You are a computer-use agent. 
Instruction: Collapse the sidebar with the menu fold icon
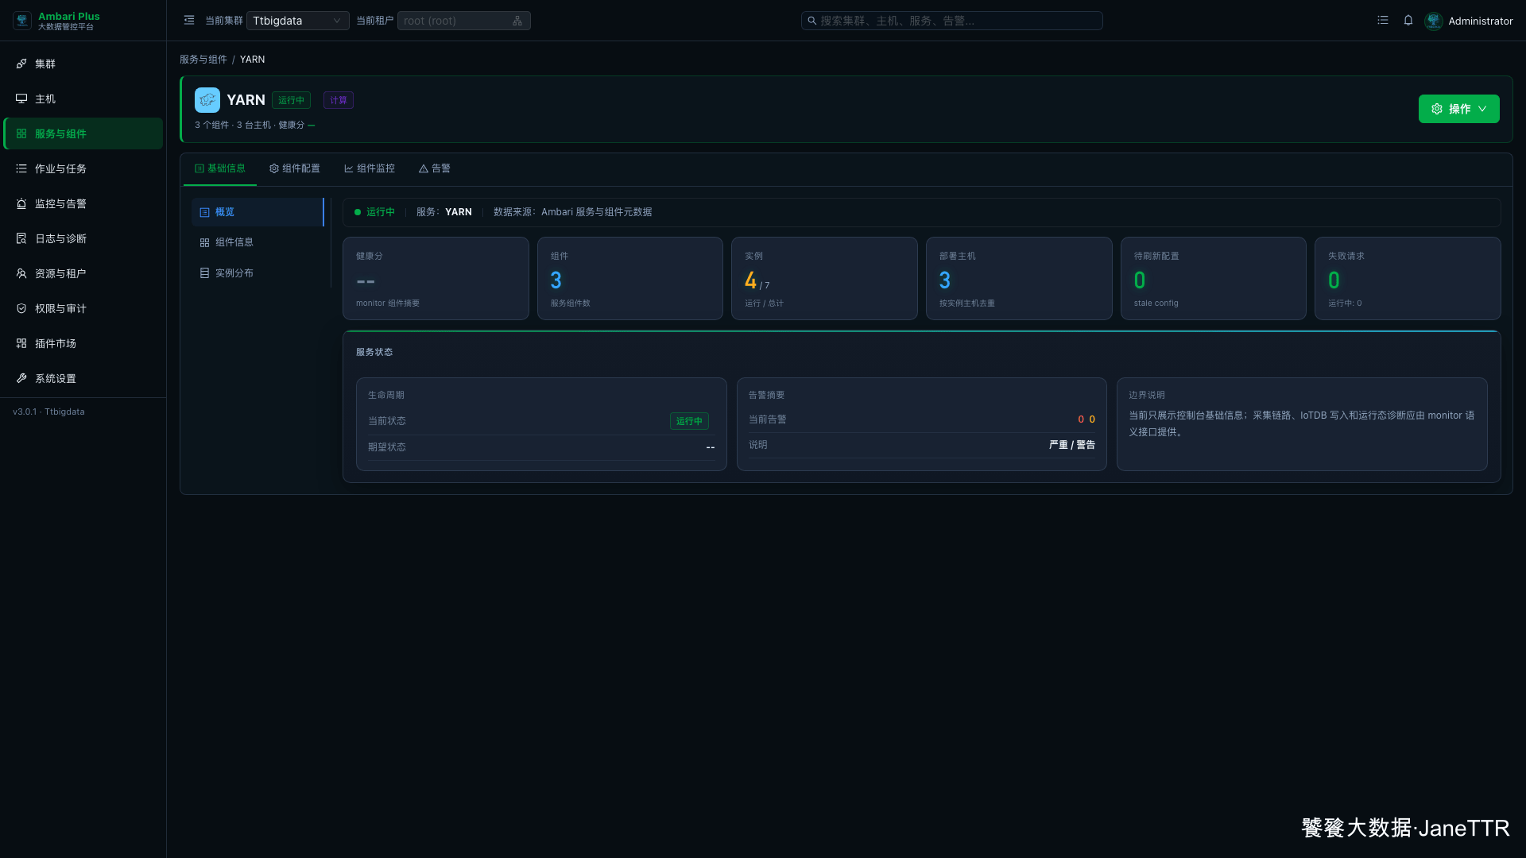(189, 21)
